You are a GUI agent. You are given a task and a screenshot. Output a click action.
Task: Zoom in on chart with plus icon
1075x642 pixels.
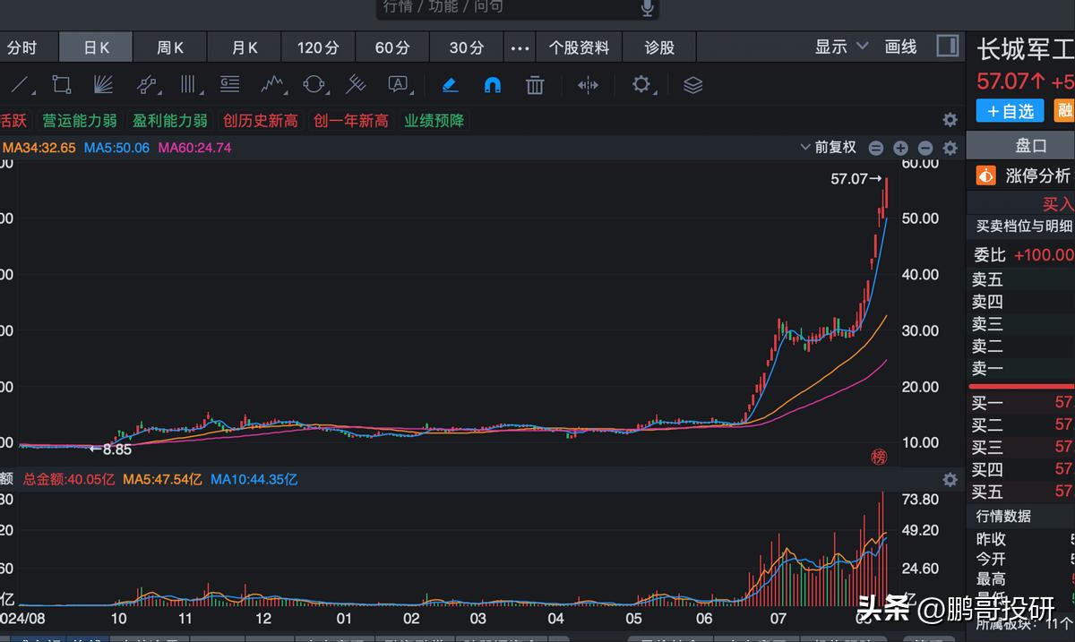pyautogui.click(x=900, y=147)
